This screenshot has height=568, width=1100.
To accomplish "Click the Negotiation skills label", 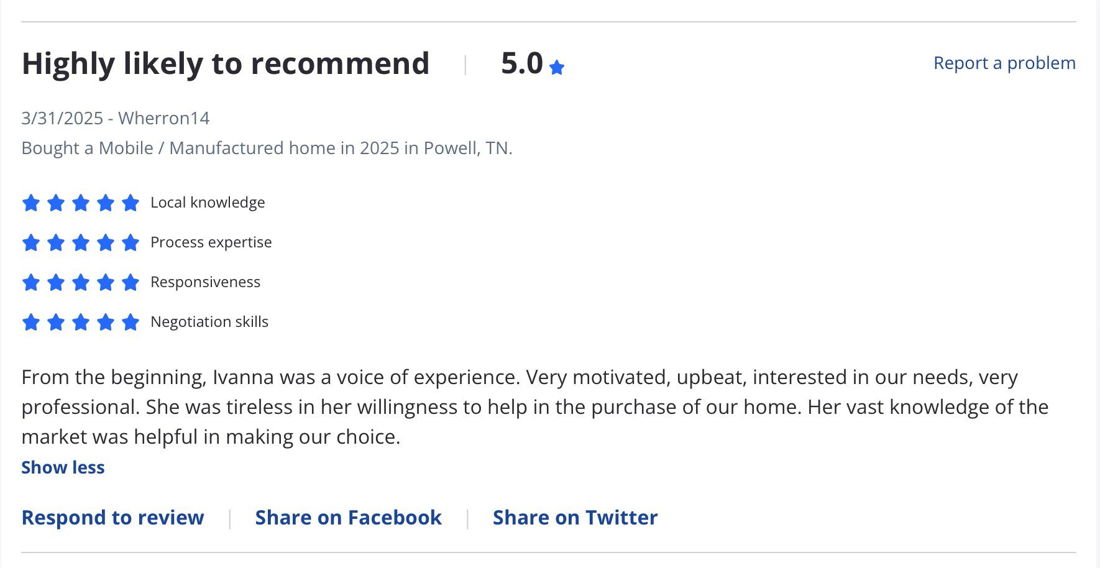I will [x=209, y=322].
